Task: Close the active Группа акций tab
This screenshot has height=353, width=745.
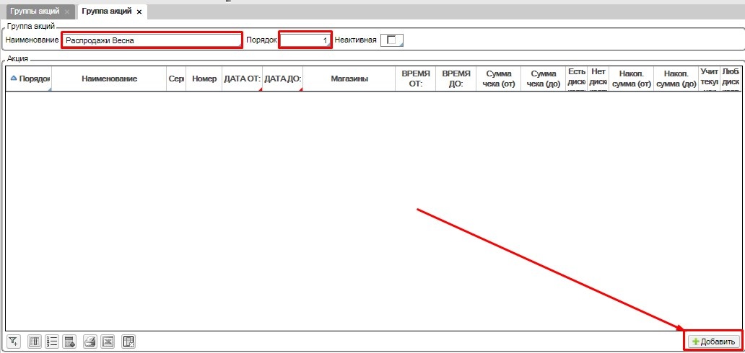Action: [139, 12]
